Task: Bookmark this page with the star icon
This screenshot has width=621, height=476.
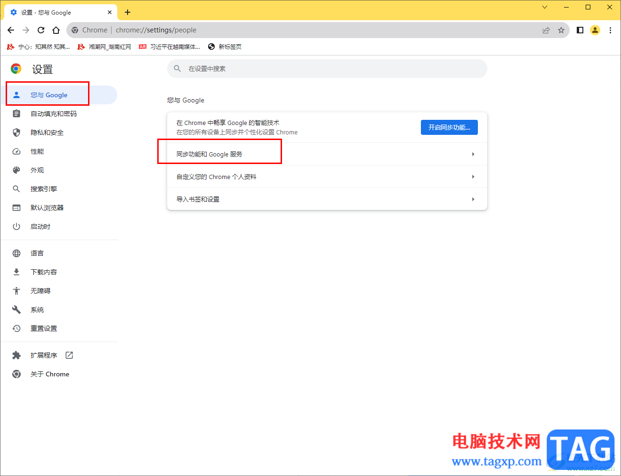Action: coord(561,30)
